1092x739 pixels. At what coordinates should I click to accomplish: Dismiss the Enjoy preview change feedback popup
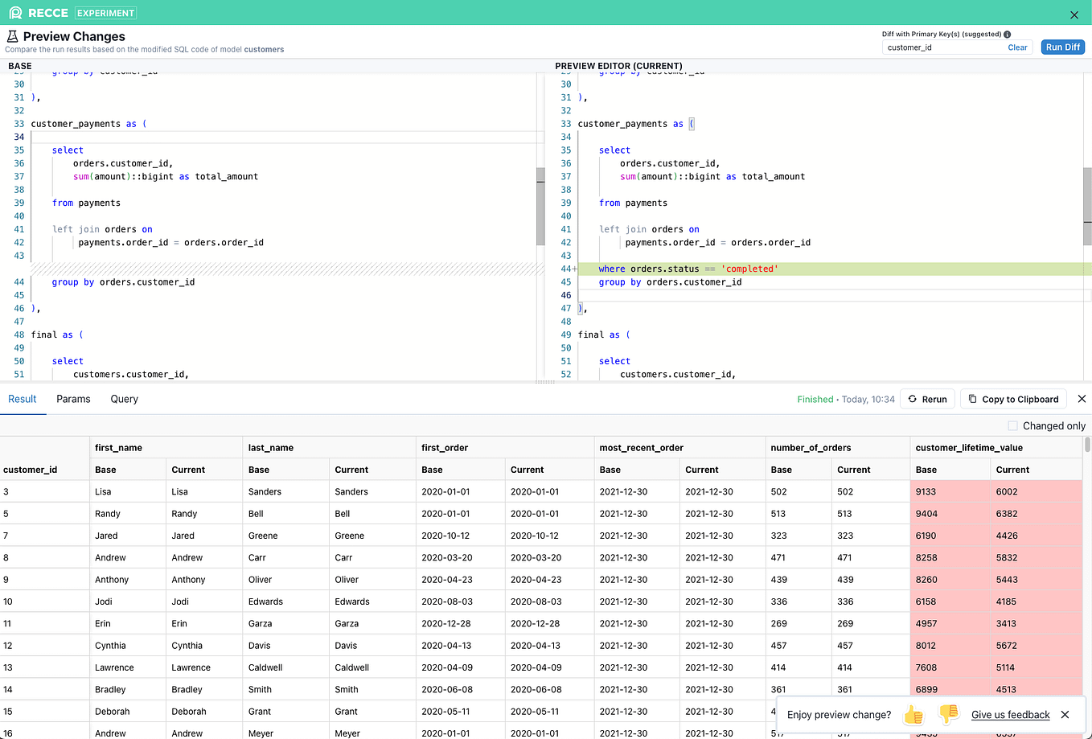1065,714
